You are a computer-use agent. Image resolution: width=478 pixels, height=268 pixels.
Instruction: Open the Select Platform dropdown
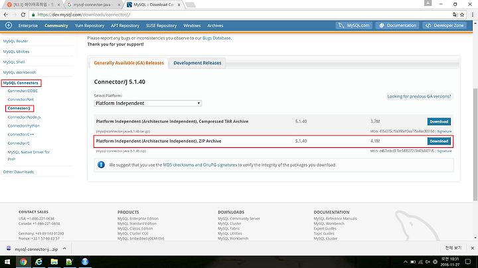point(148,103)
